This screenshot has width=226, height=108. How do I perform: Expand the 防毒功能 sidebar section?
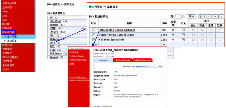coord(7,45)
